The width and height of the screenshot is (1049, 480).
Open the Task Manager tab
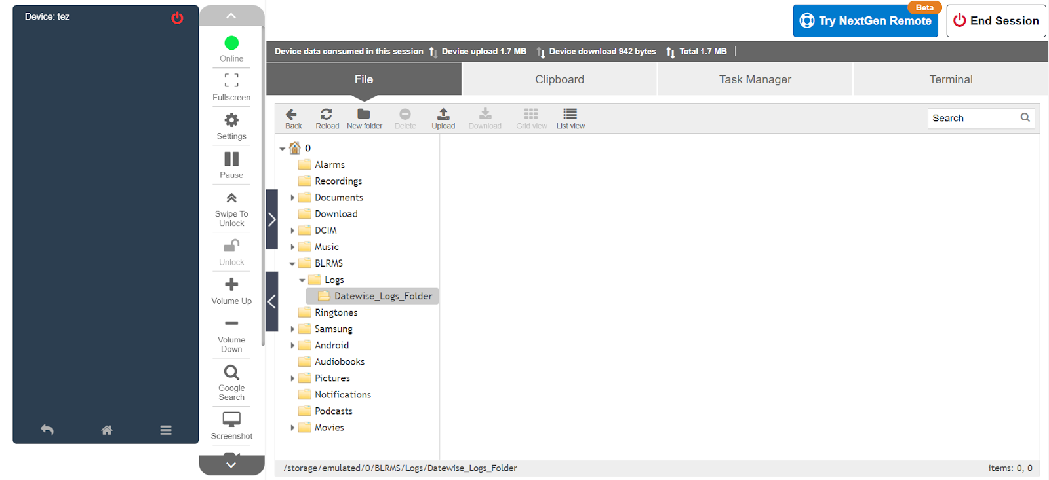pos(755,79)
